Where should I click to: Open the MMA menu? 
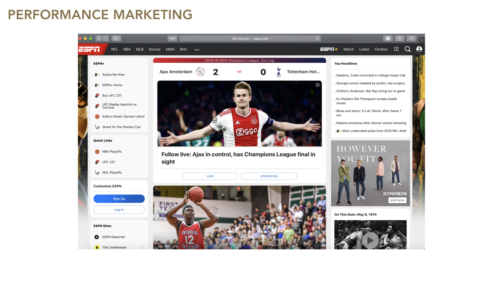pos(170,49)
